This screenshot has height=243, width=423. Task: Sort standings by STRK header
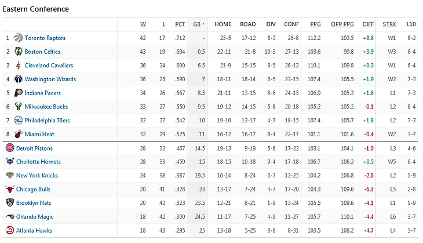(389, 24)
